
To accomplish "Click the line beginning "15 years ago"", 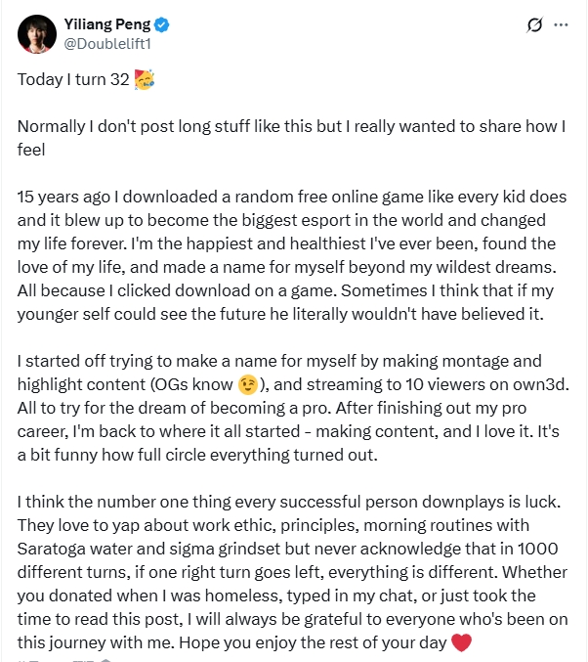I will [x=291, y=198].
